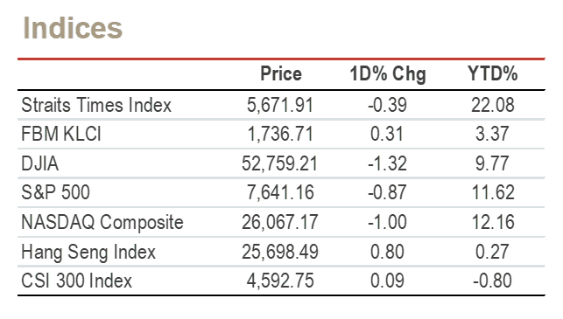Viewport: 563px width, 319px height.
Task: Click the Straits Times Index row label
Action: 96,105
